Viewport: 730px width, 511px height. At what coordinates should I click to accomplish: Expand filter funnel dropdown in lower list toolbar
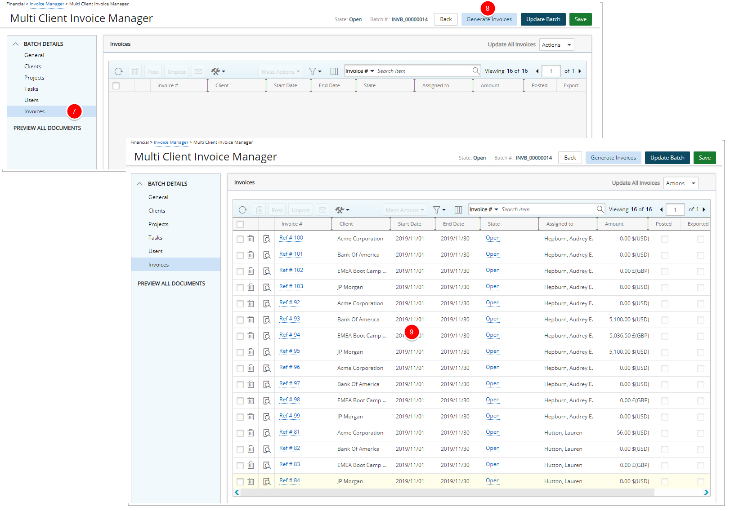pos(439,210)
